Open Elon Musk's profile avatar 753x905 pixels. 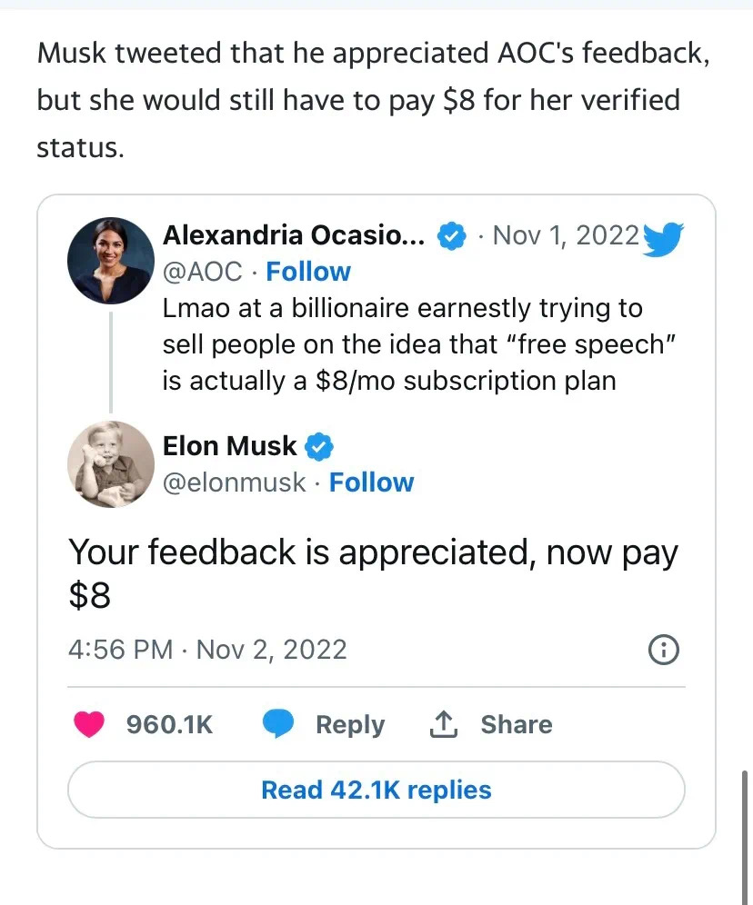(111, 464)
